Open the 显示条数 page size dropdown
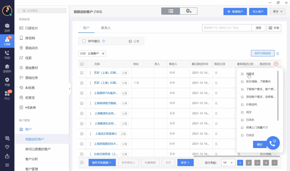290x171 pixels. pyautogui.click(x=228, y=163)
